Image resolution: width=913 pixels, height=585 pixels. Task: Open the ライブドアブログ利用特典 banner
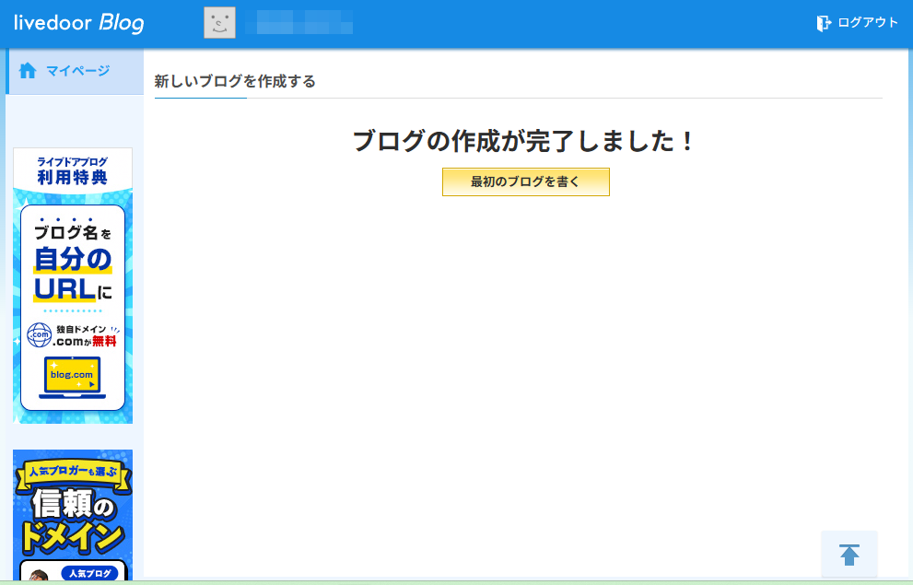tap(73, 286)
